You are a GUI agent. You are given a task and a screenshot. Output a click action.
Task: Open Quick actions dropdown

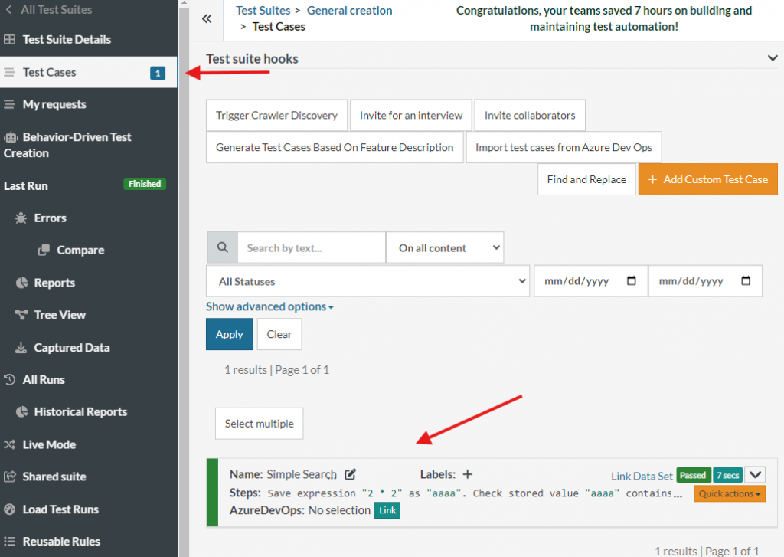coord(730,494)
